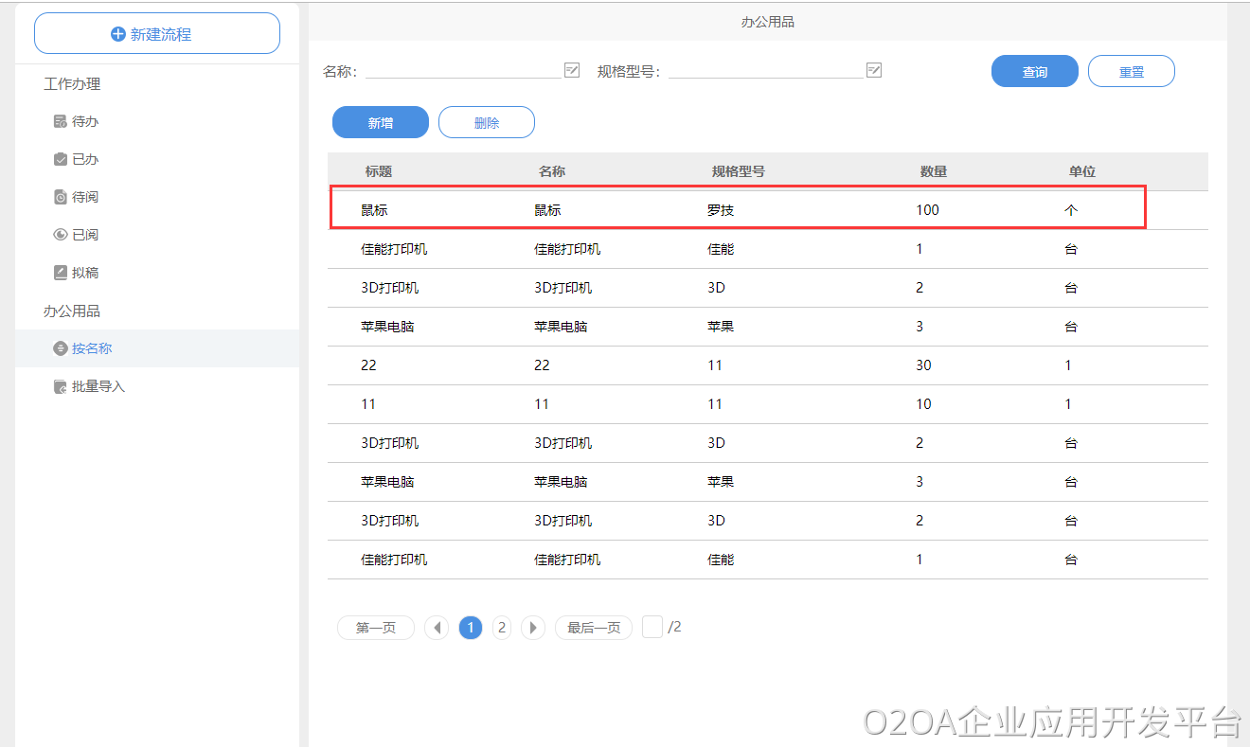Open page 2 of the list
This screenshot has width=1250, height=747.
click(x=502, y=628)
